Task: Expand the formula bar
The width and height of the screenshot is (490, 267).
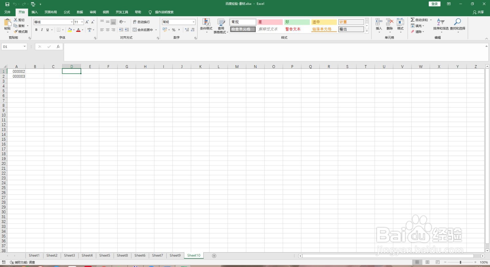Action: [x=486, y=46]
